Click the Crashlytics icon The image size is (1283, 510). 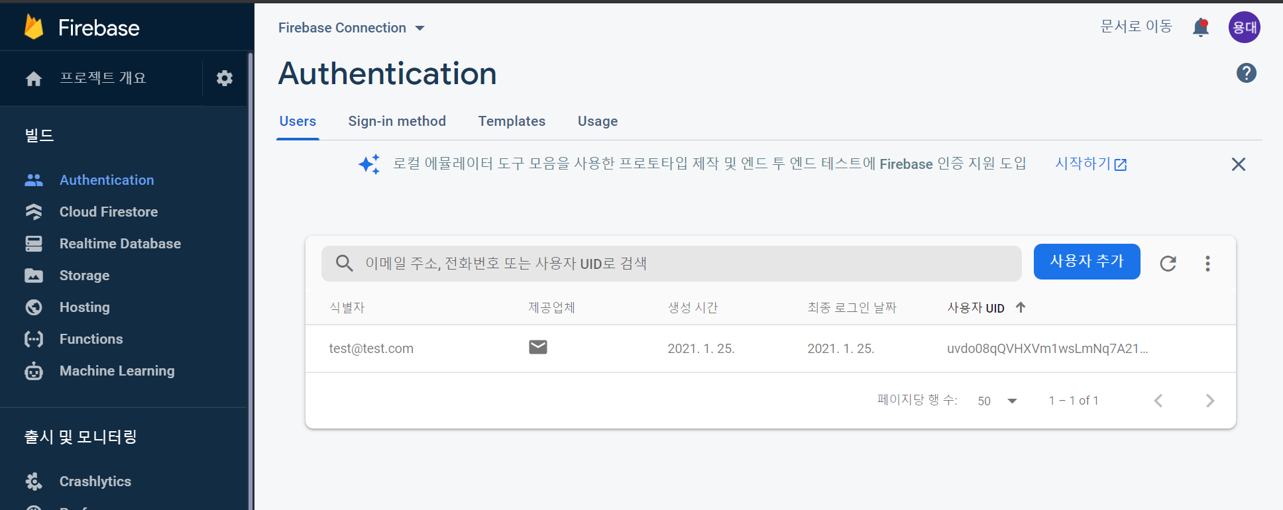coord(34,482)
